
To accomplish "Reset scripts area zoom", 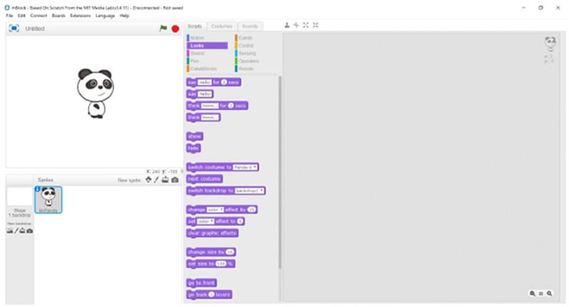I will (541, 293).
